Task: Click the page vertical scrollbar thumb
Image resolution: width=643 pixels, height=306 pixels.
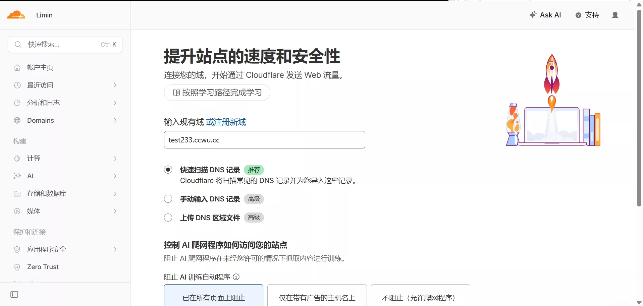Action: point(639,107)
